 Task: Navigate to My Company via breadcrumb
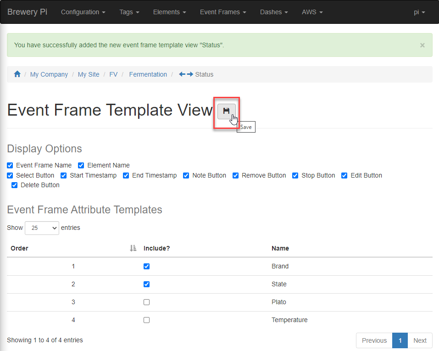pyautogui.click(x=49, y=74)
